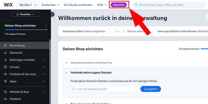Click the Zahlungen erhalten icon

click(x=5, y=60)
